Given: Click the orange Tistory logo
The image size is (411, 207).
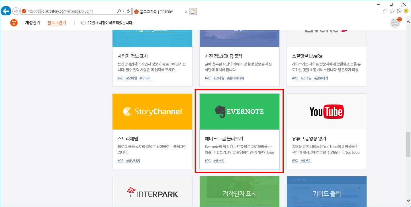Looking at the screenshot, I should click(14, 23).
